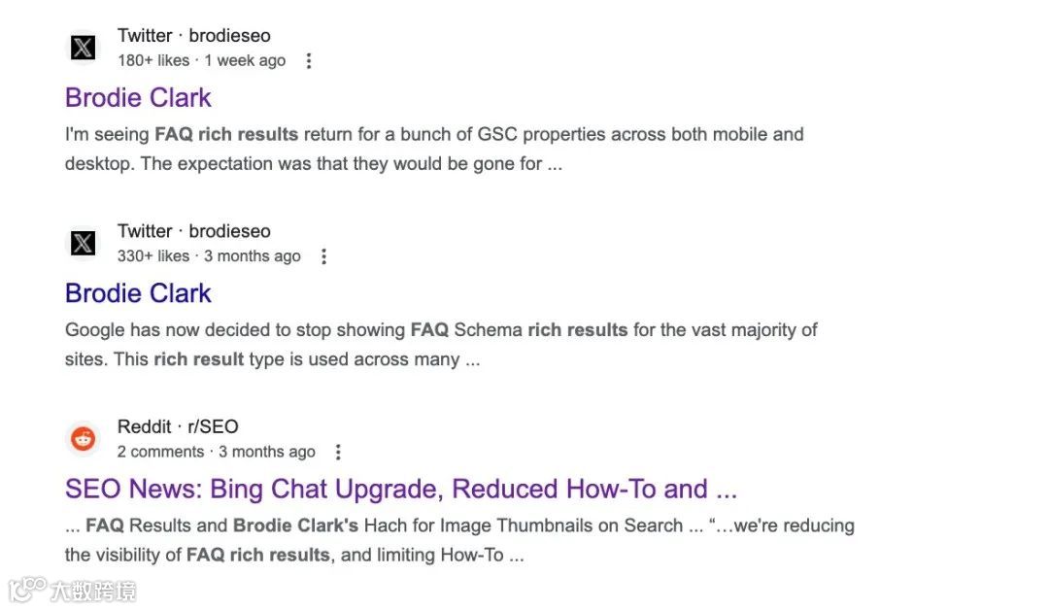Open 'SEO News: Bing Chat Upgrade' result

tap(400, 489)
